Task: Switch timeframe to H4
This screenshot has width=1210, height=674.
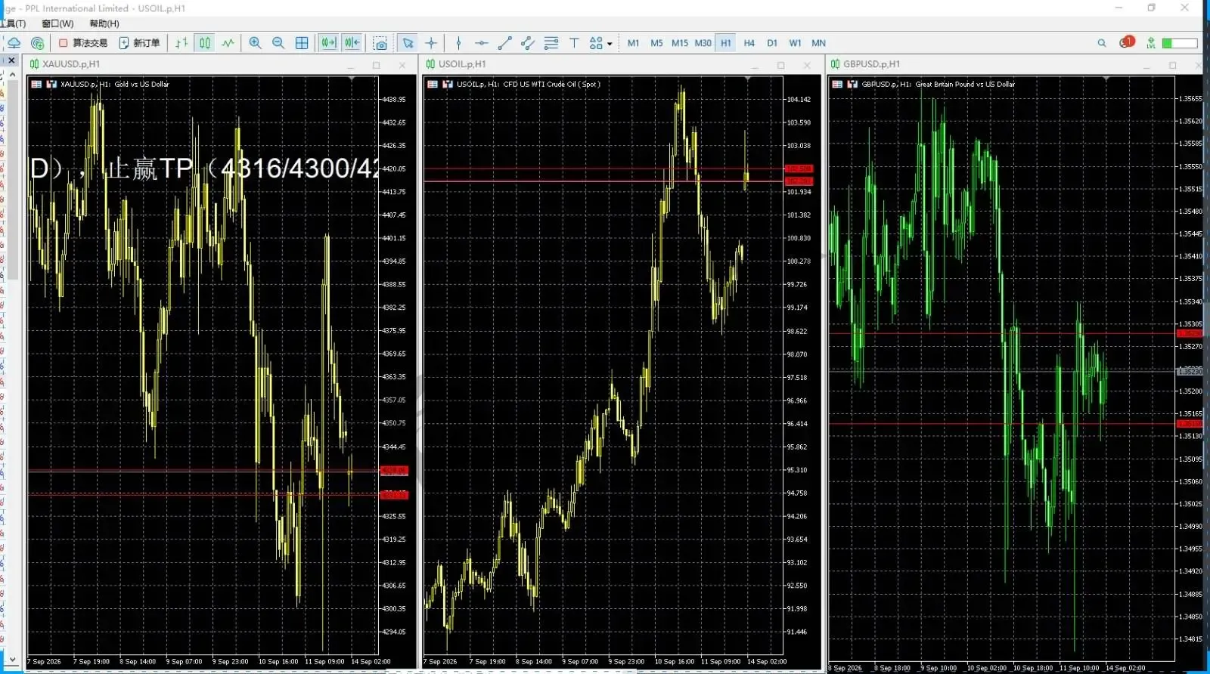Action: pos(749,43)
